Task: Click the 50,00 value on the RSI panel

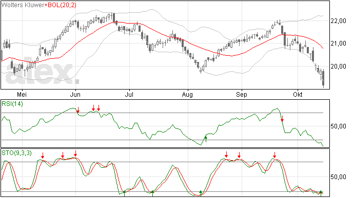Action: click(339, 126)
